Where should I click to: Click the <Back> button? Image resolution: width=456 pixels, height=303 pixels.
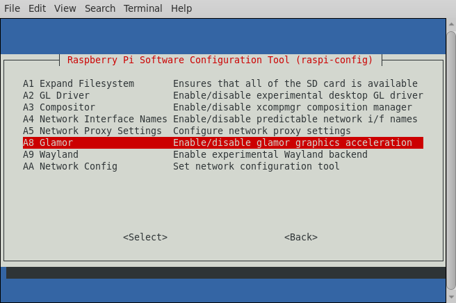tap(301, 237)
